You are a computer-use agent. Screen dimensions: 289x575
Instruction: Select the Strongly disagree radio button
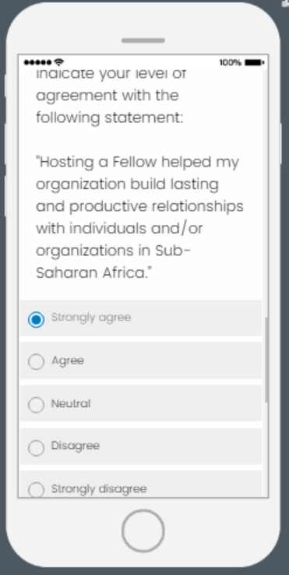click(x=36, y=489)
